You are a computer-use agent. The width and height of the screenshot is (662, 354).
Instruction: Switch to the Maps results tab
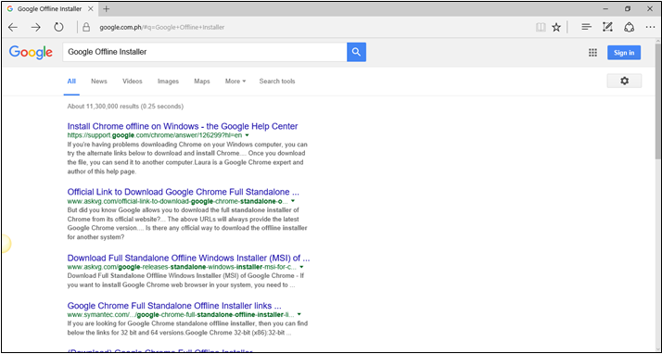202,81
